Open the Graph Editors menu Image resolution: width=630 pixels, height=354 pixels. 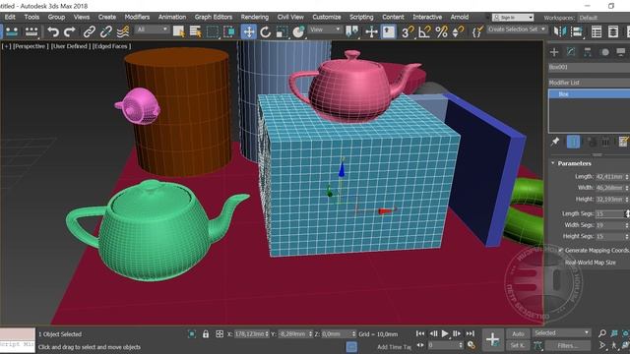[x=214, y=17]
